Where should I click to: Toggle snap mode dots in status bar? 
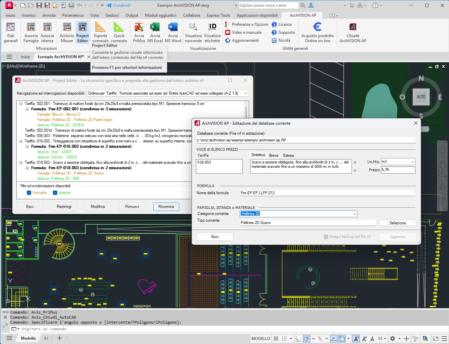tap(284, 338)
